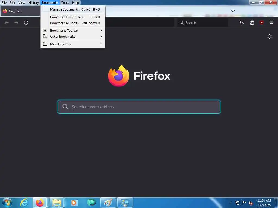Click the network tray icon

point(237,203)
